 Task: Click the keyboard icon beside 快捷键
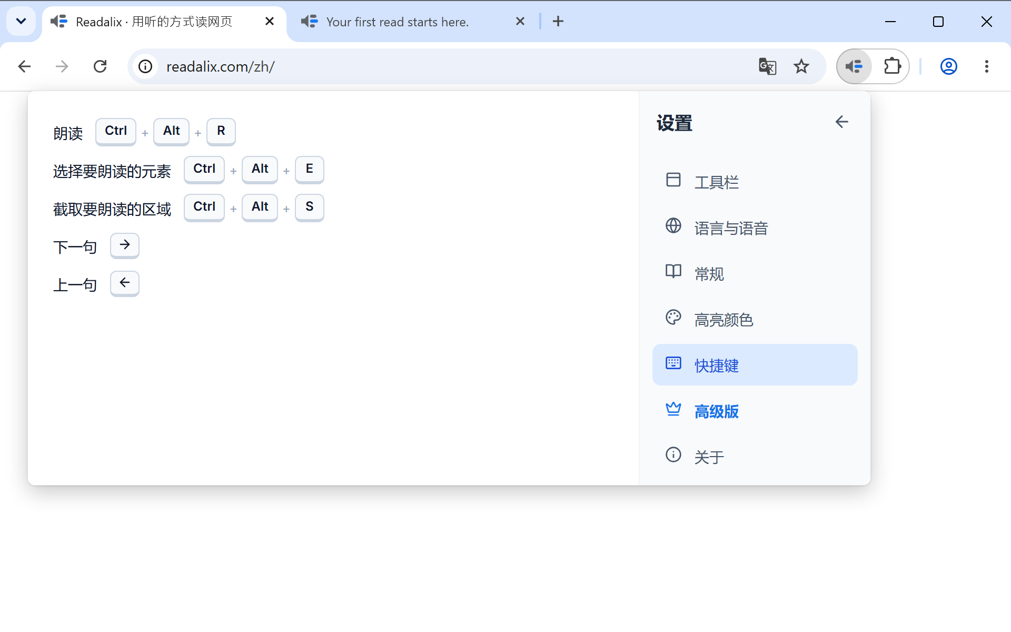(x=673, y=363)
